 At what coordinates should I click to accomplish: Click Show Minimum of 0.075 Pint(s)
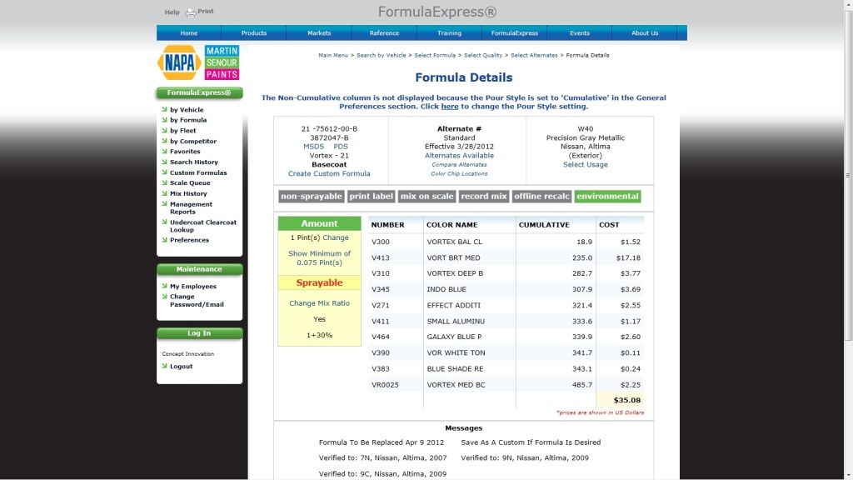319,258
